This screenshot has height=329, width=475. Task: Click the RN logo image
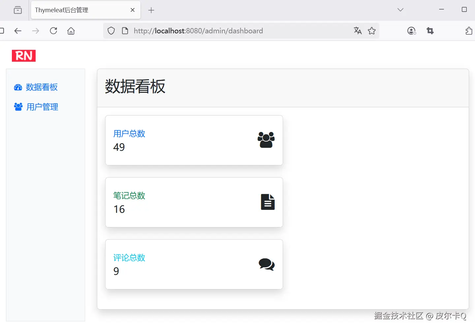coord(24,56)
